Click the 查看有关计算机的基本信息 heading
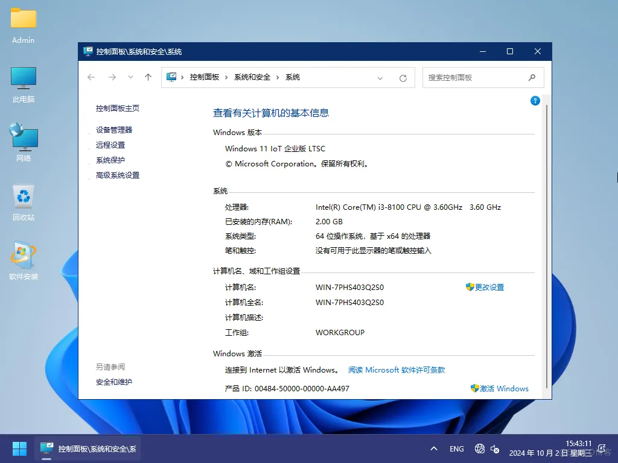 [x=271, y=113]
